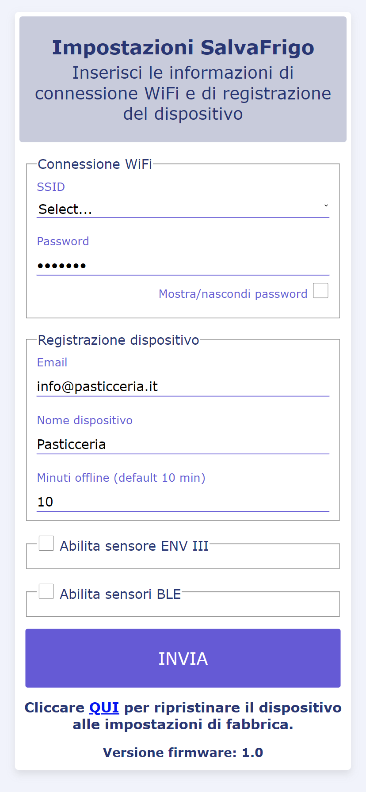This screenshot has width=366, height=792.
Task: Click the SSID field label
Action: coord(51,187)
